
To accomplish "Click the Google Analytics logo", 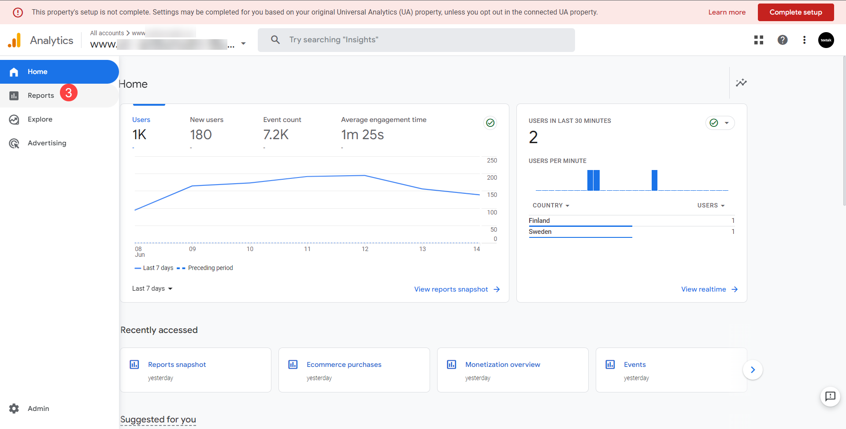I will coord(15,41).
